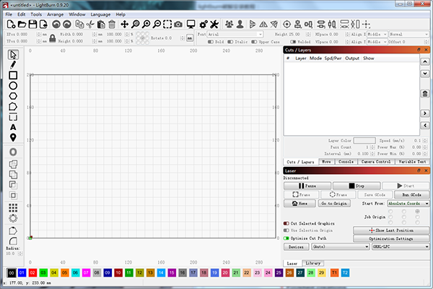Open the Grid Array tool

click(x=13, y=207)
